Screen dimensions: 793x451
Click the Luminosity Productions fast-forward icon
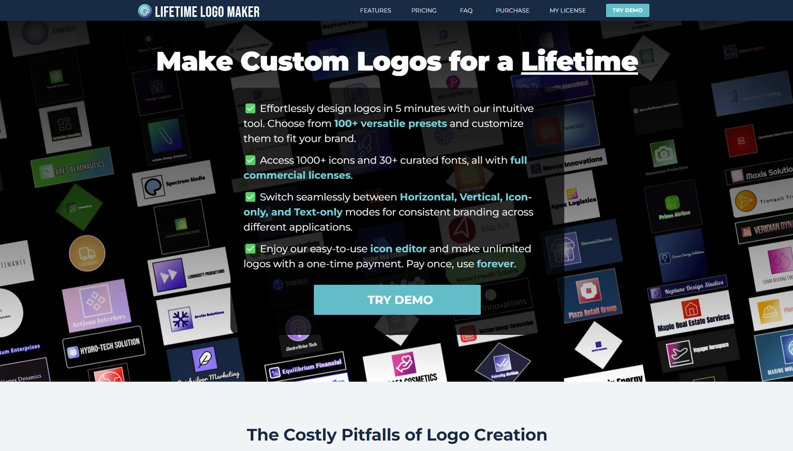pos(169,275)
